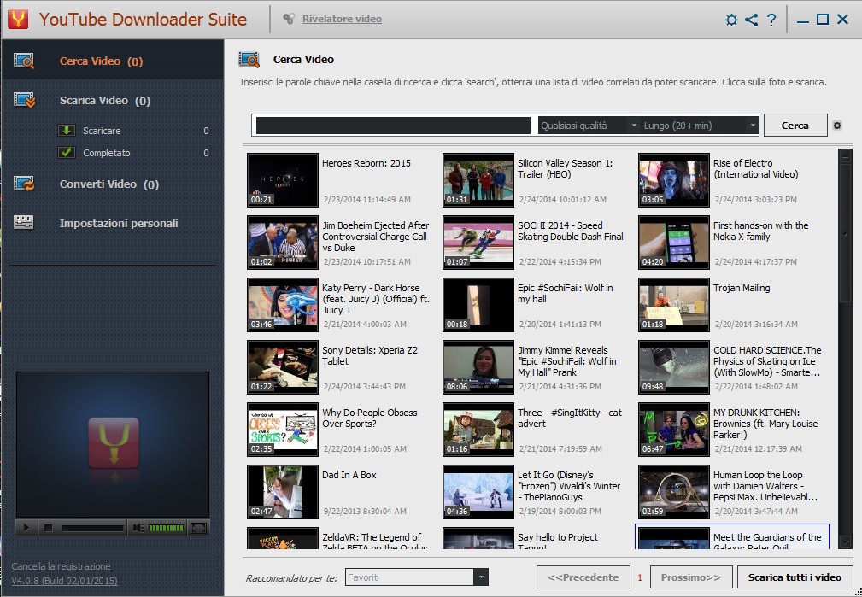Screen dimensions: 862x597
Task: Click the share icon in title bar
Action: (x=751, y=20)
